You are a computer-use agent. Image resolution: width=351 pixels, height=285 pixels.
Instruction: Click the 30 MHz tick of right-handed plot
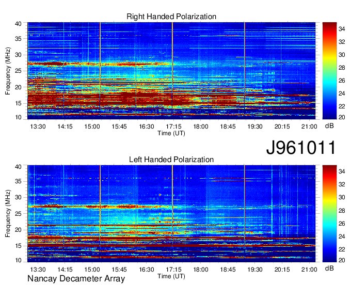[19, 55]
